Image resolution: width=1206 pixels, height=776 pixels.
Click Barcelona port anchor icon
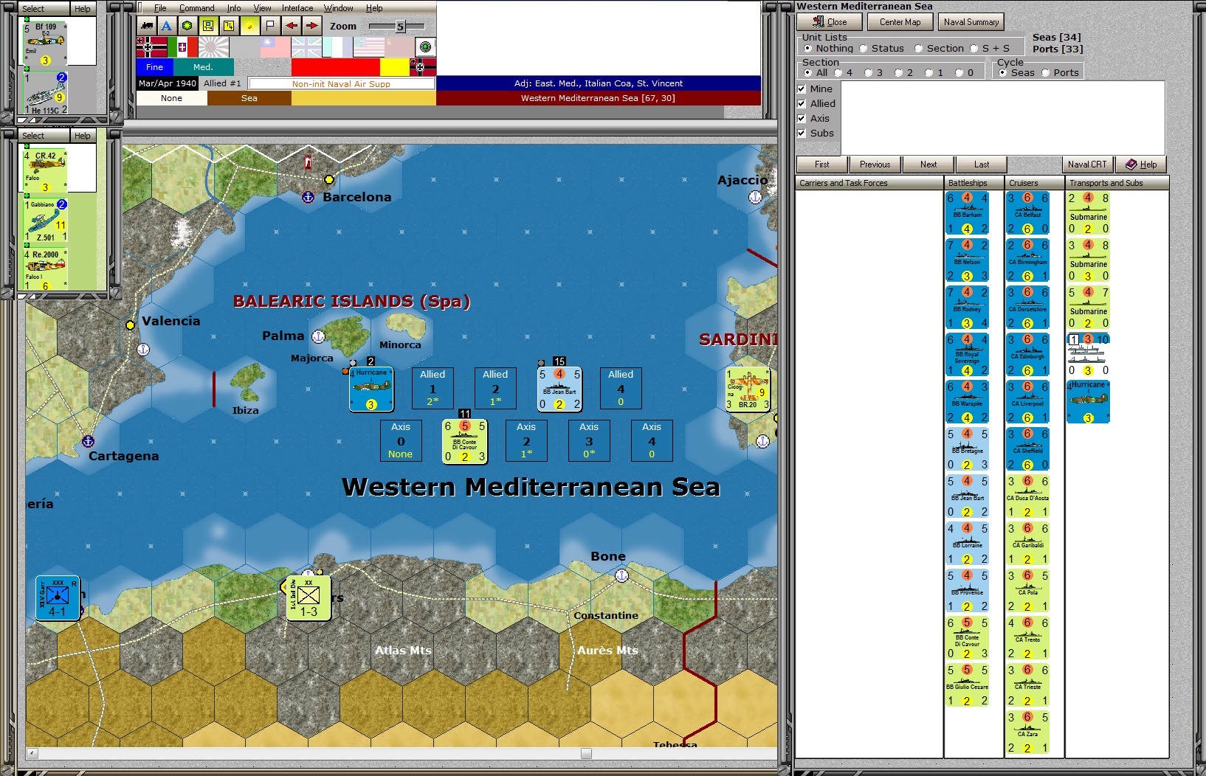(309, 197)
